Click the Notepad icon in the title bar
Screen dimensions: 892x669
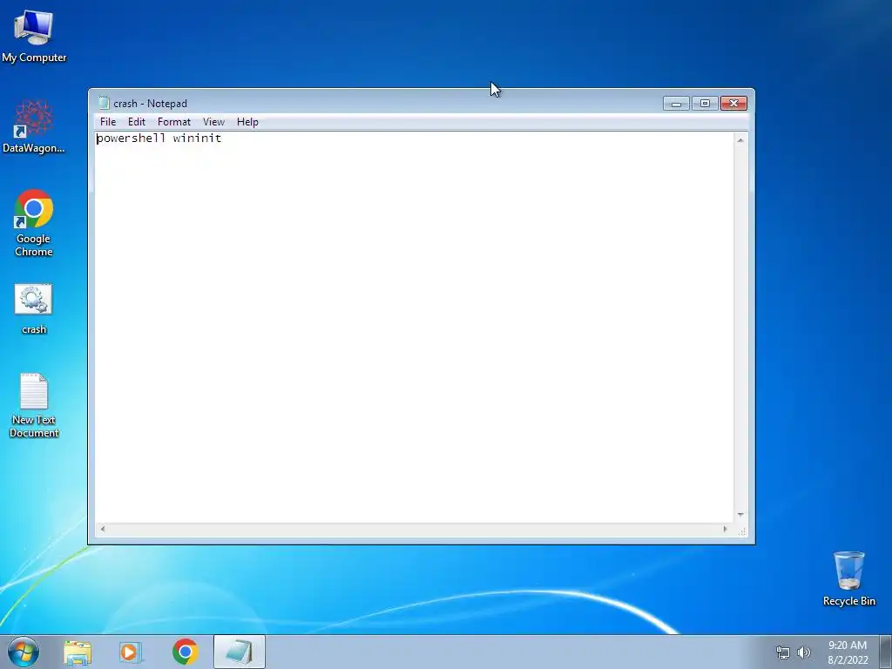click(104, 103)
